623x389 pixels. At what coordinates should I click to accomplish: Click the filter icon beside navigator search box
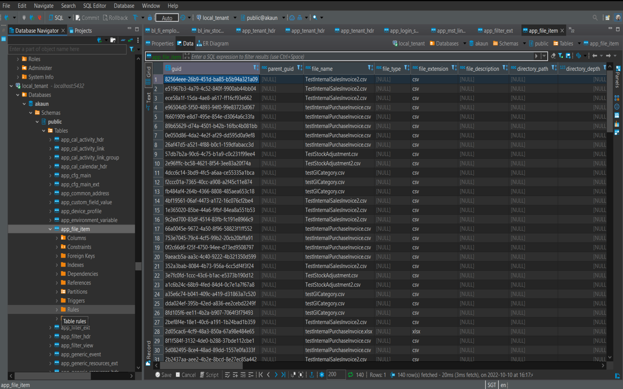pos(132,49)
